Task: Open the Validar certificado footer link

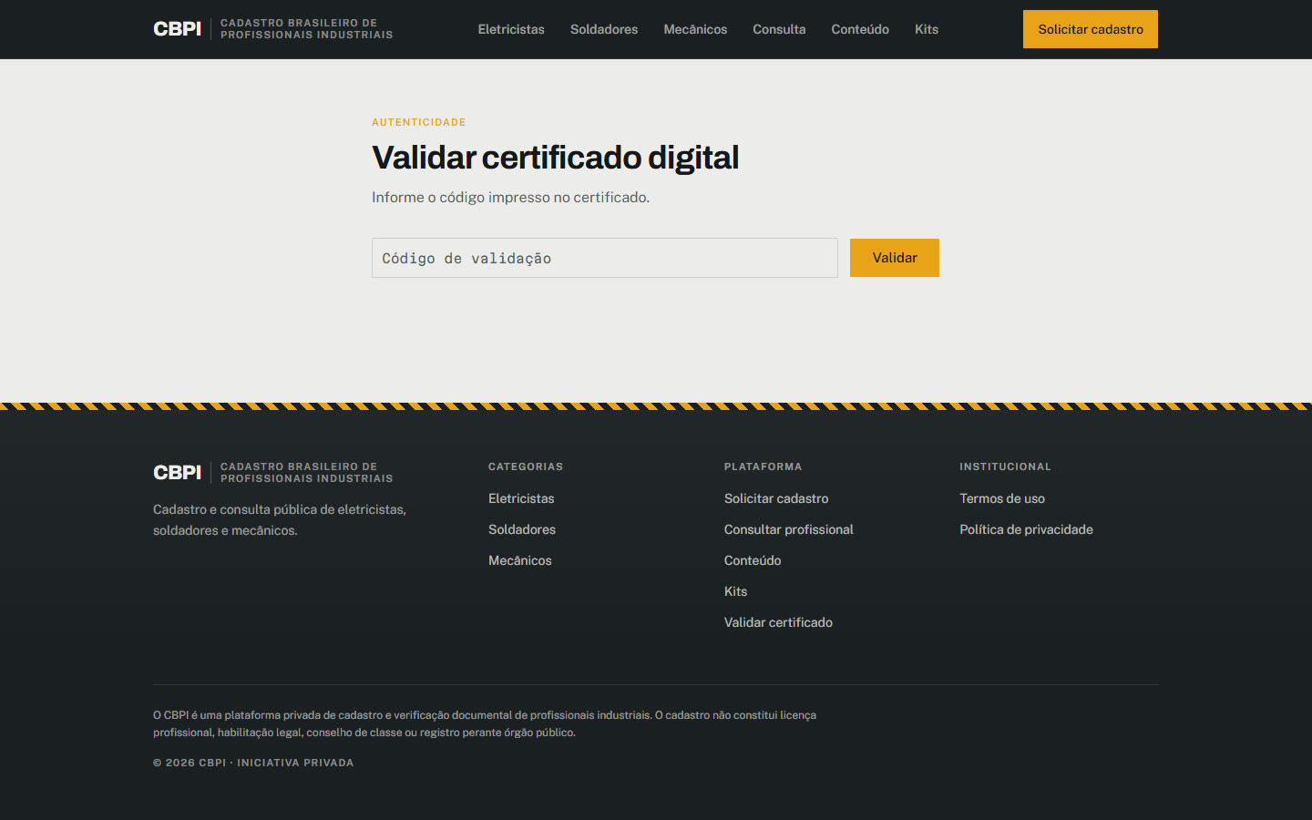Action: [778, 622]
